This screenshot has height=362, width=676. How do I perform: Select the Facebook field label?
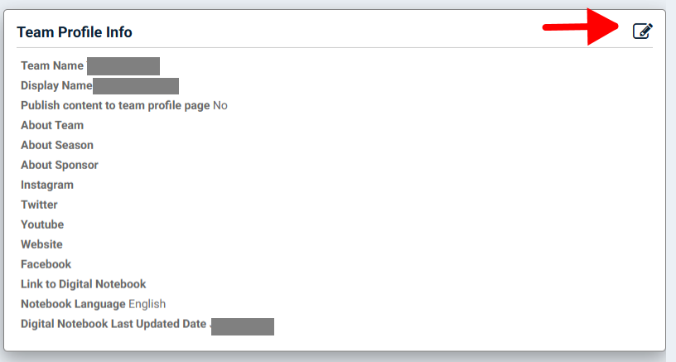[x=46, y=263]
